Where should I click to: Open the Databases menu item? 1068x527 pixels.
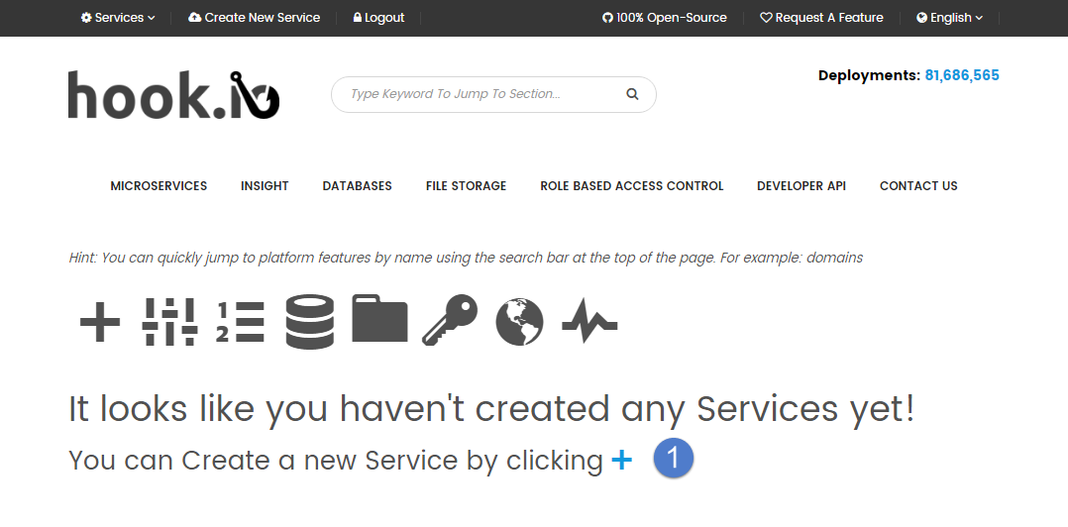pos(357,186)
